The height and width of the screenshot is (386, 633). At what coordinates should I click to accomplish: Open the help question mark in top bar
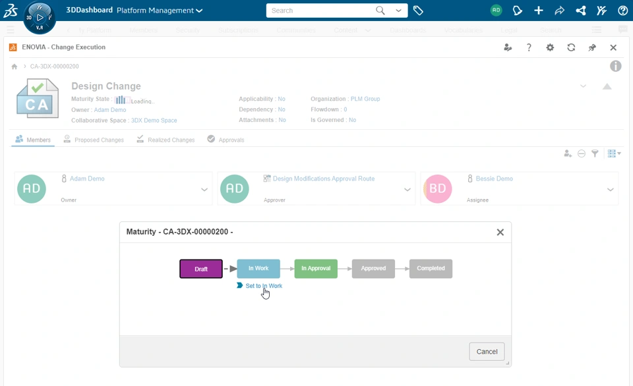[x=622, y=11]
